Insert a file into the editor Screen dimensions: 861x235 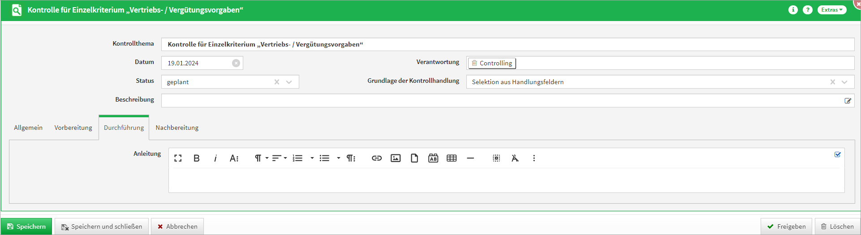click(414, 158)
